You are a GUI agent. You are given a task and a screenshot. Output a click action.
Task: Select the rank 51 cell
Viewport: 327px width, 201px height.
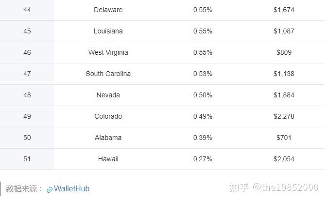click(x=27, y=159)
